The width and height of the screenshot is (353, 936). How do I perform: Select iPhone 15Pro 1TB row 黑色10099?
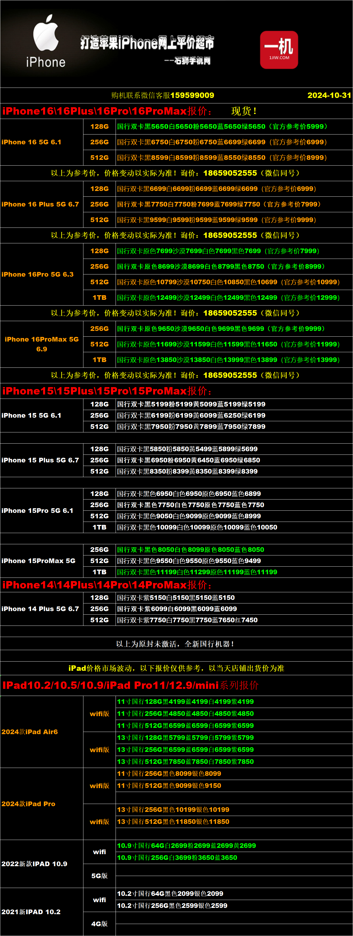pos(234,527)
